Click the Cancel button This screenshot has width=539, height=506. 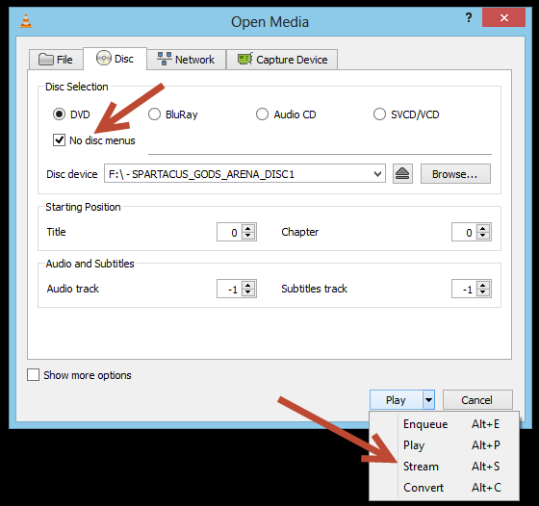click(477, 400)
